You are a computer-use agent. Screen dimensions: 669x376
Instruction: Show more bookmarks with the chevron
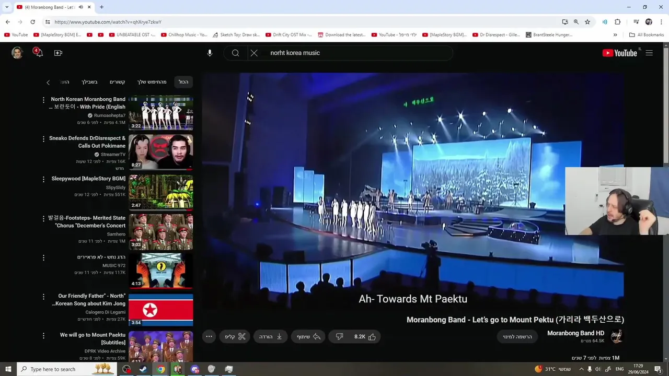[615, 35]
